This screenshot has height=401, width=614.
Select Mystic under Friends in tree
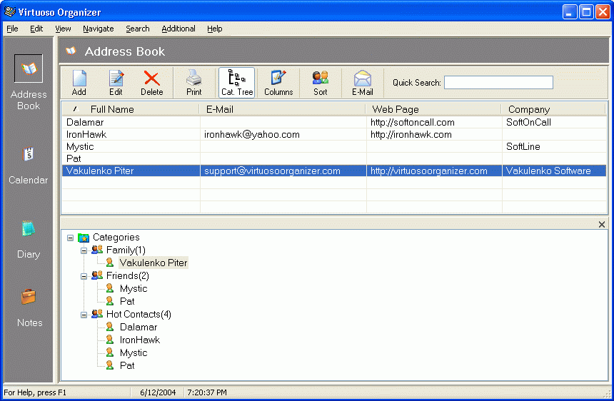(134, 289)
